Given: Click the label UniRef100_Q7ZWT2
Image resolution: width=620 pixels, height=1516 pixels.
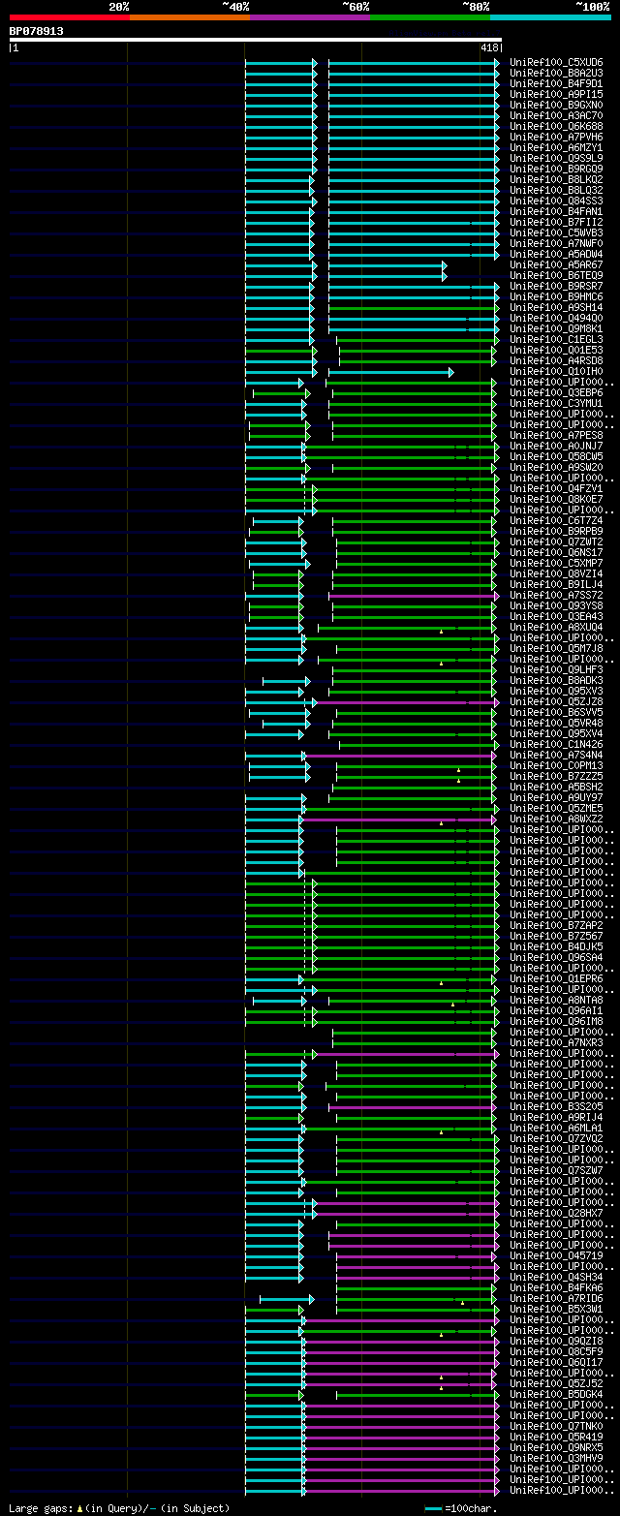Looking at the screenshot, I should point(556,541).
